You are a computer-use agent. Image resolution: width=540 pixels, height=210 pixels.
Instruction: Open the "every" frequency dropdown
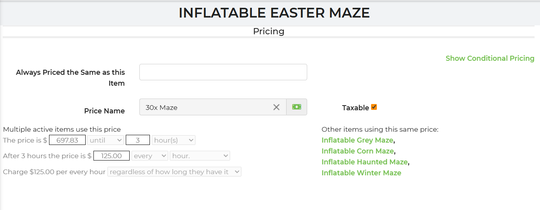point(150,156)
